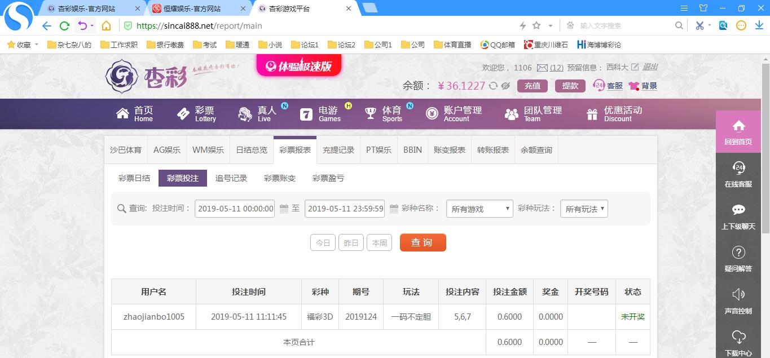Click the orange 查询 search button
770x358 pixels.
pyautogui.click(x=423, y=242)
